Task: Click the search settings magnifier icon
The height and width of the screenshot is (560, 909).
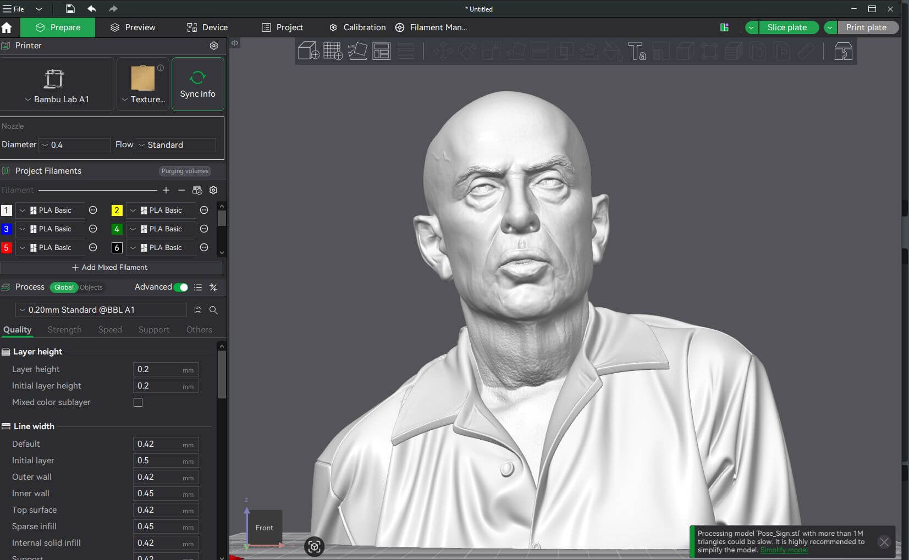Action: (213, 310)
